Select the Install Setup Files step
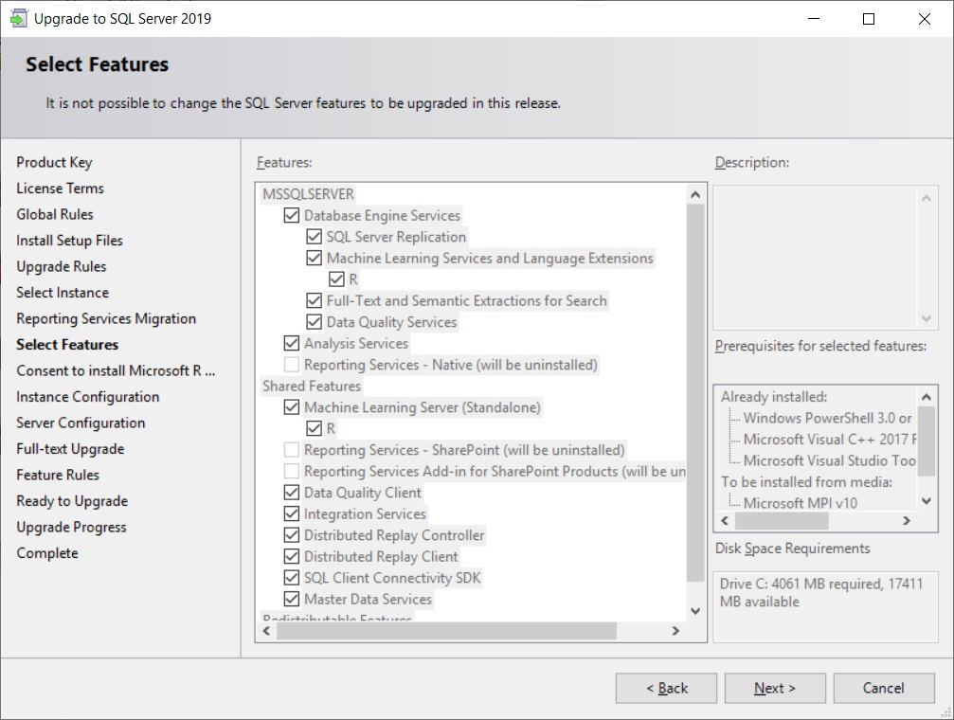 (x=69, y=241)
